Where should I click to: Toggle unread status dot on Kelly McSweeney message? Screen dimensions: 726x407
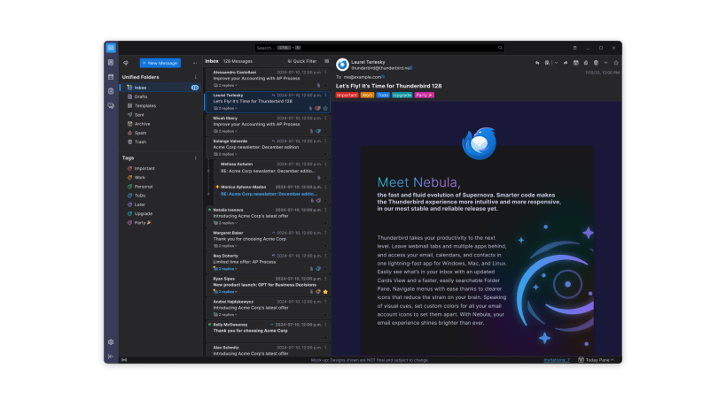210,325
